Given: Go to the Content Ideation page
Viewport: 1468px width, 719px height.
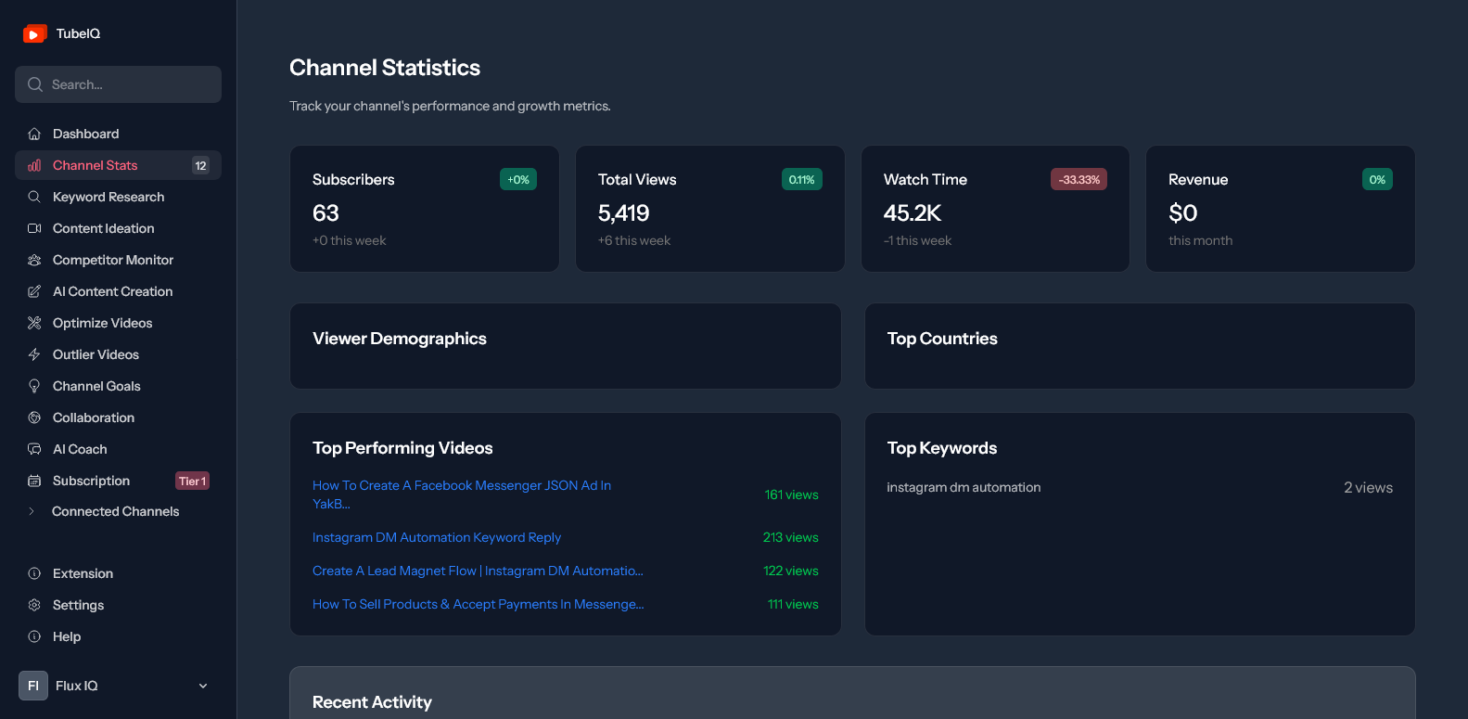Looking at the screenshot, I should pos(118,228).
